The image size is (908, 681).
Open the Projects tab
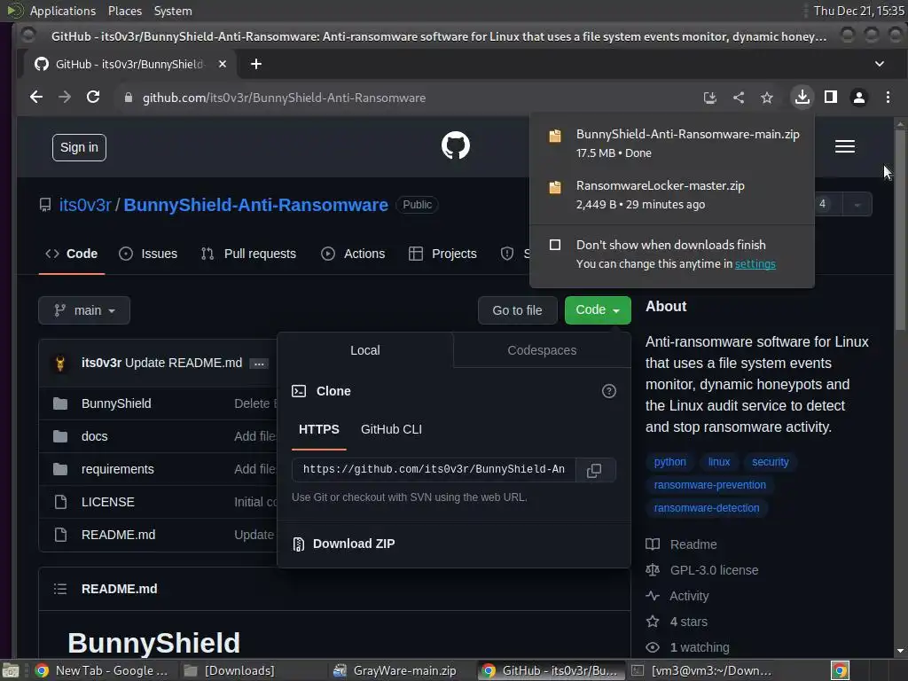443,254
